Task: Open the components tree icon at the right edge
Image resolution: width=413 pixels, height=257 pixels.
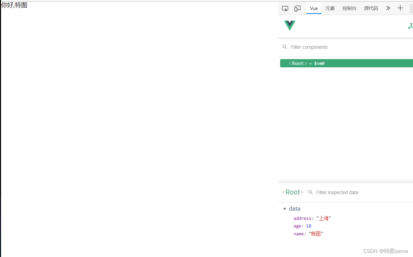Action: [x=410, y=26]
